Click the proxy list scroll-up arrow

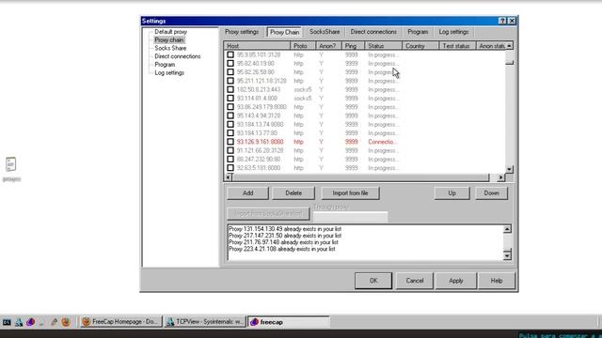(x=509, y=46)
